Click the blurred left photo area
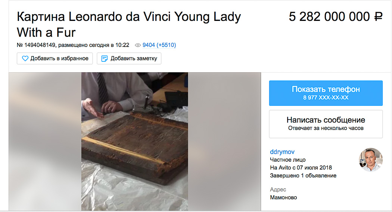Viewport: 392px width, 212px height. point(45,142)
